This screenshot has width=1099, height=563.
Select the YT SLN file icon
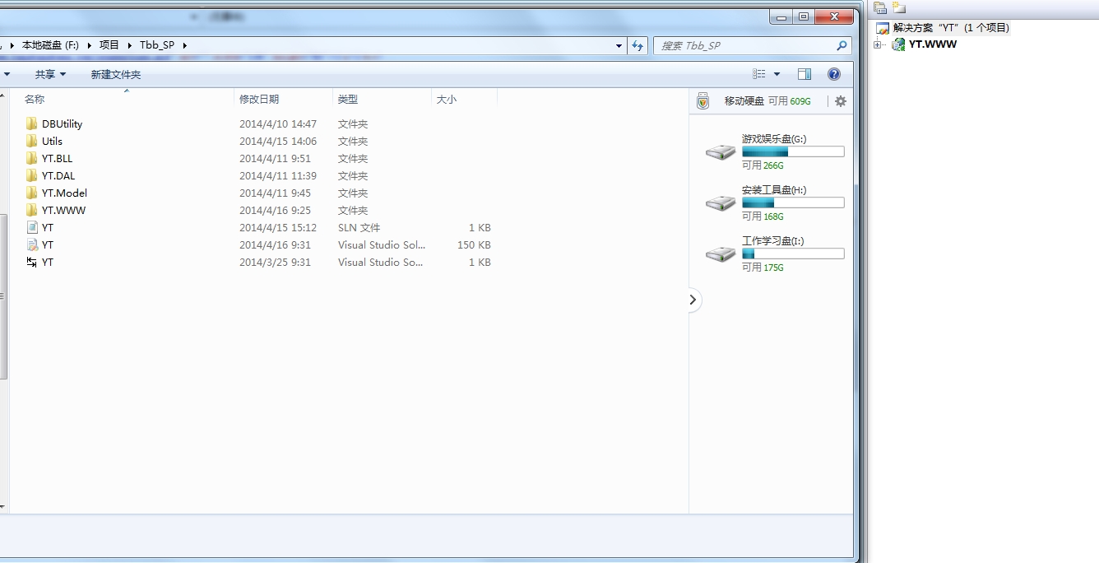tap(32, 227)
